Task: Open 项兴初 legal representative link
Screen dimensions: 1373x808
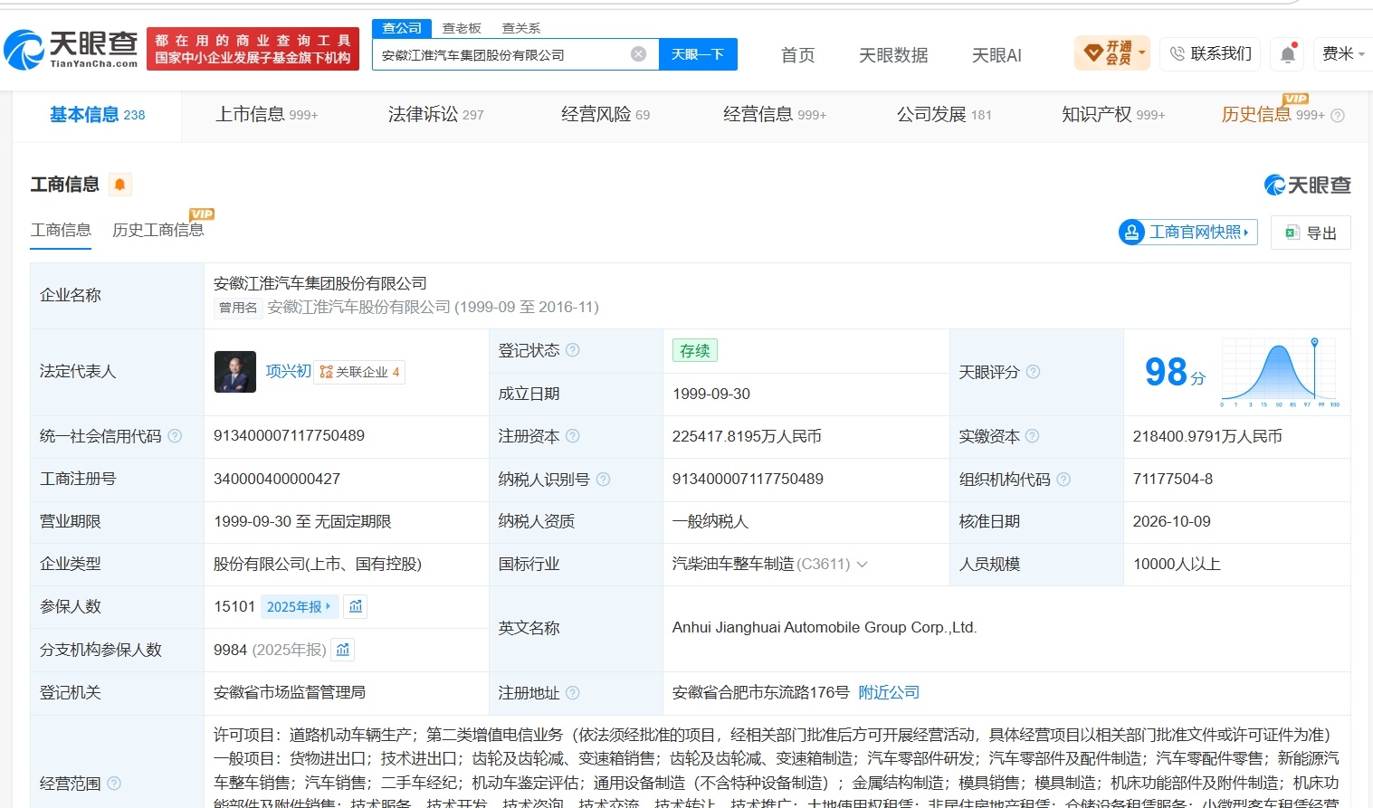Action: coord(288,371)
